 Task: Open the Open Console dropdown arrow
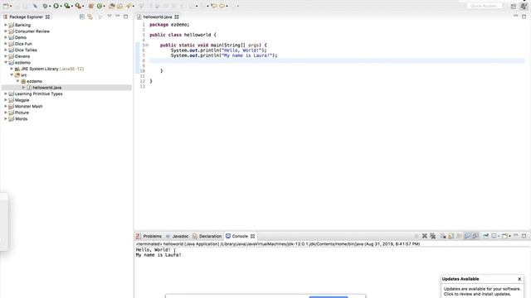point(509,236)
